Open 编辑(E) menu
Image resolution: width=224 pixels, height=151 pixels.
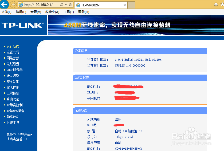(21, 12)
